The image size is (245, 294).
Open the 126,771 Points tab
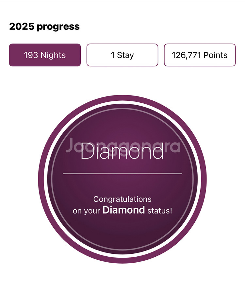pyautogui.click(x=200, y=55)
